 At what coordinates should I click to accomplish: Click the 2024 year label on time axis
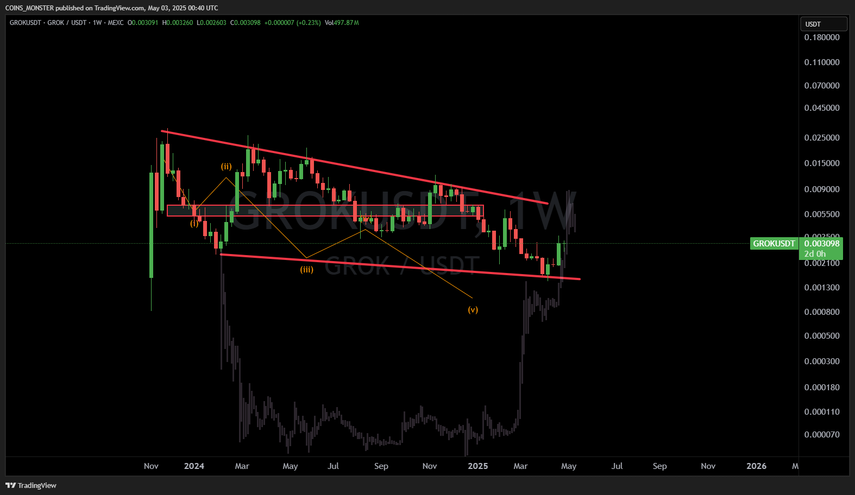(194, 466)
